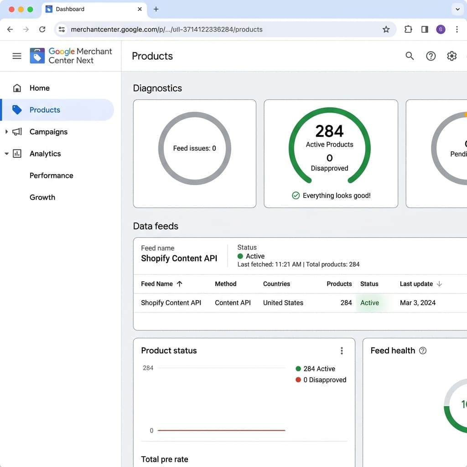Open the hamburger main menu
The image size is (467, 467).
[x=17, y=56]
